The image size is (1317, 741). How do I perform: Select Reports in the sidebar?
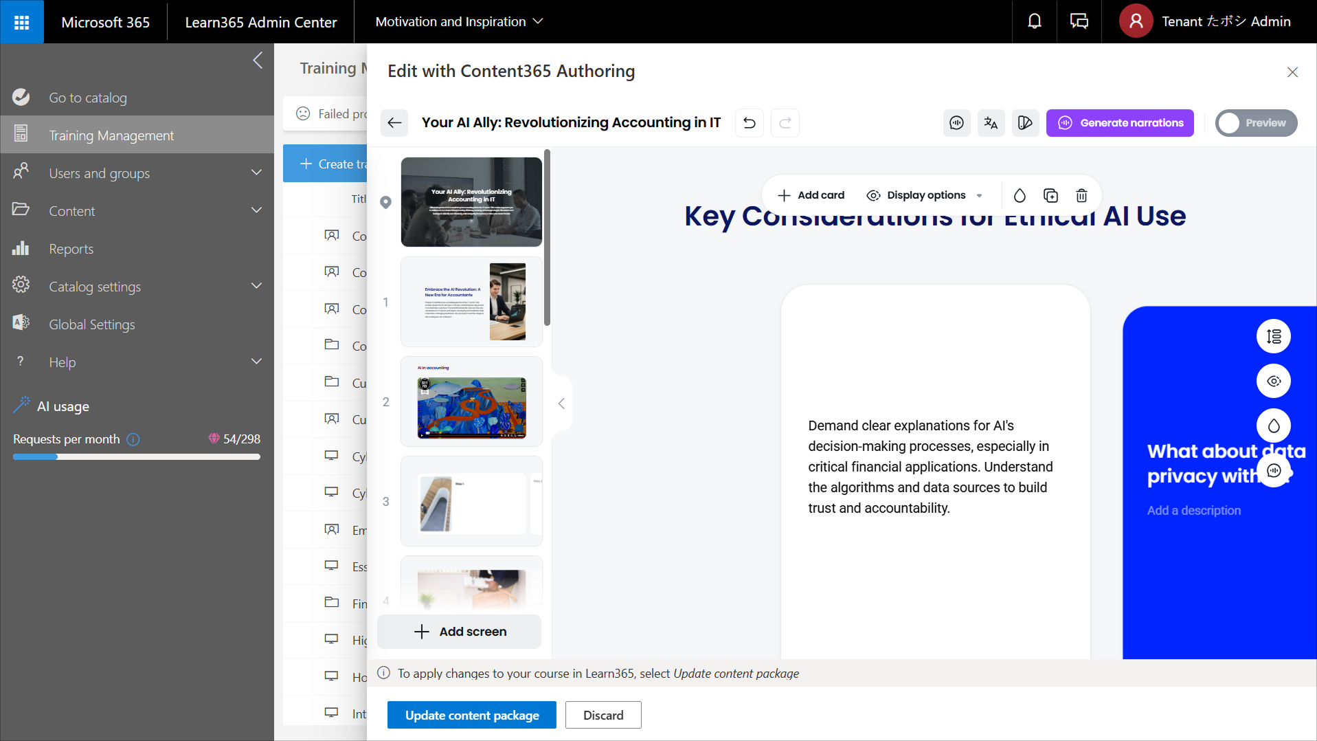(x=71, y=249)
